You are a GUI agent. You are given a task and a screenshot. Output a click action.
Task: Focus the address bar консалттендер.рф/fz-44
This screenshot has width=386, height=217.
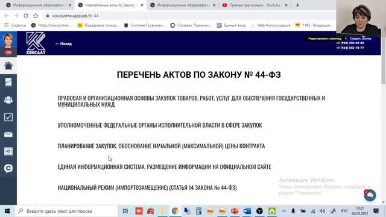[x=75, y=16]
